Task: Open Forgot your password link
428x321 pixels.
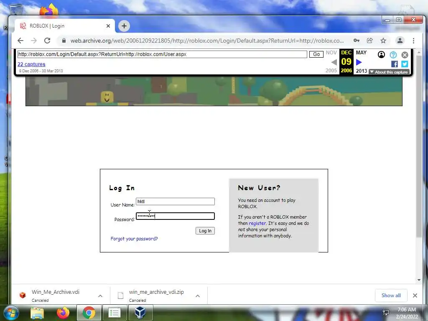Action: point(134,239)
